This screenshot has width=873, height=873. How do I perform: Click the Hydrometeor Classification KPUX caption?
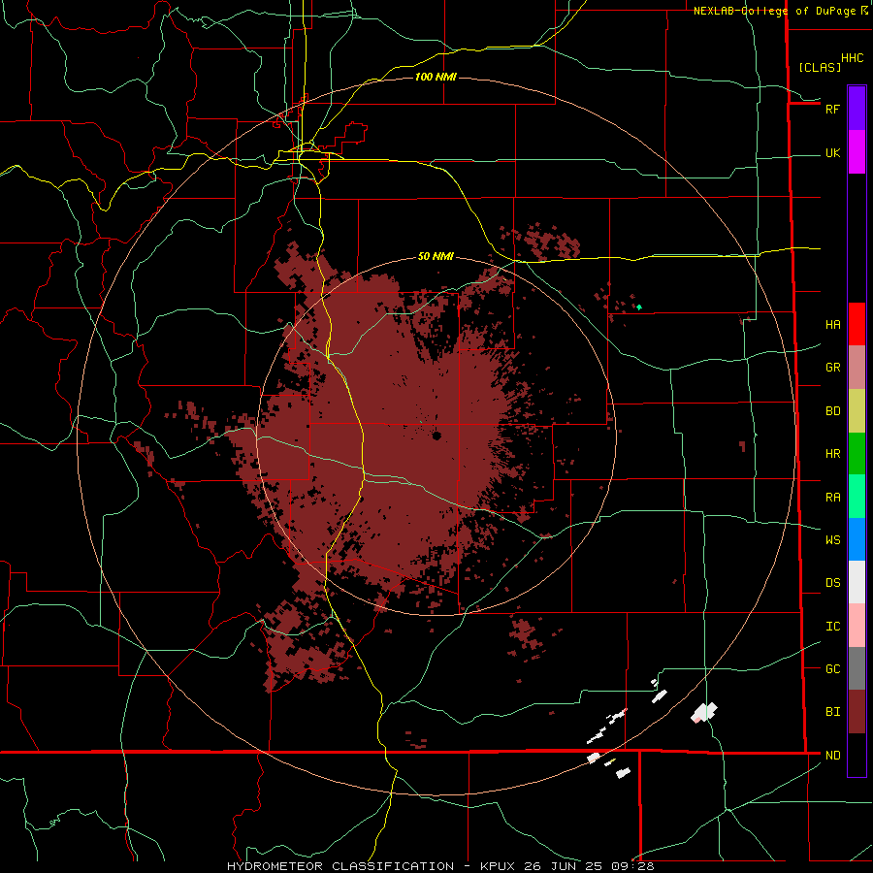[x=440, y=866]
